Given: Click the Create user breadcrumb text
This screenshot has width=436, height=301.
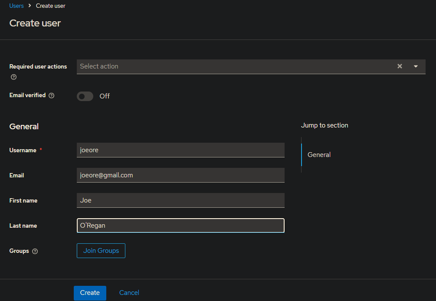Looking at the screenshot, I should (51, 6).
